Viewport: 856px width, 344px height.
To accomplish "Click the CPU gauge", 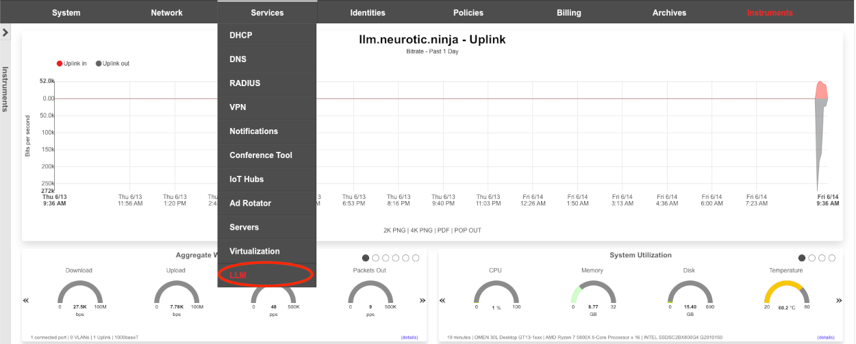I will point(495,293).
